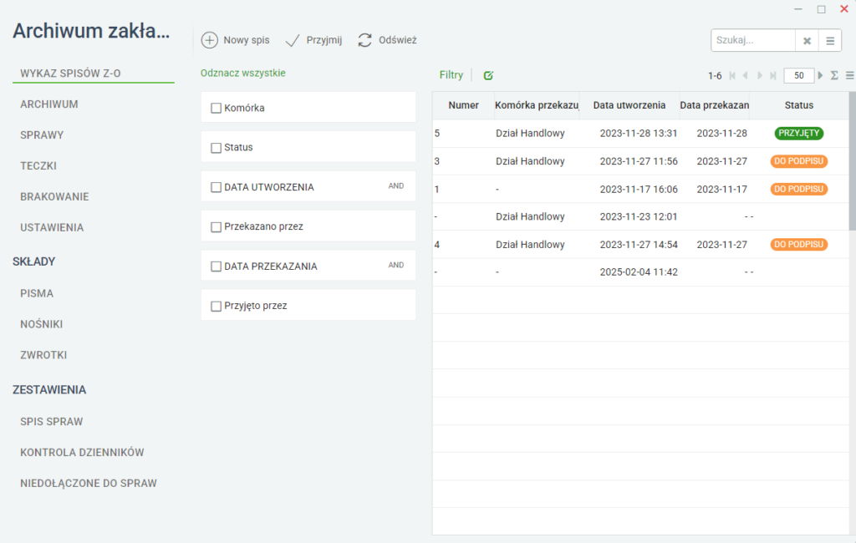Image resolution: width=856 pixels, height=543 pixels.
Task: Click the Odśwież refresh arrows icon
Action: point(364,40)
